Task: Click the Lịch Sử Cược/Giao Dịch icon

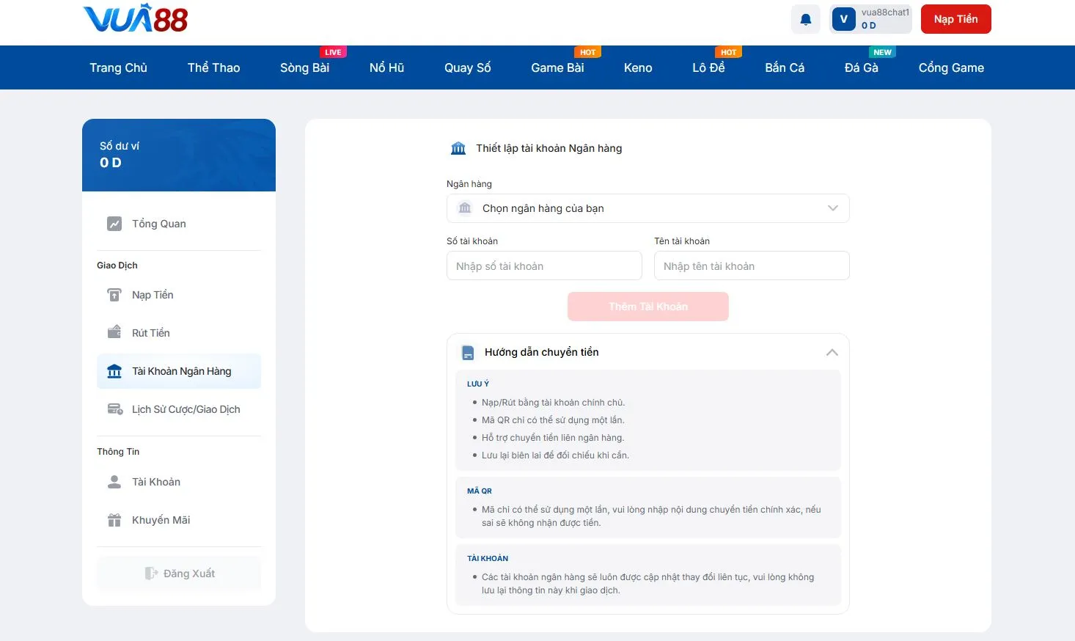Action: [114, 409]
